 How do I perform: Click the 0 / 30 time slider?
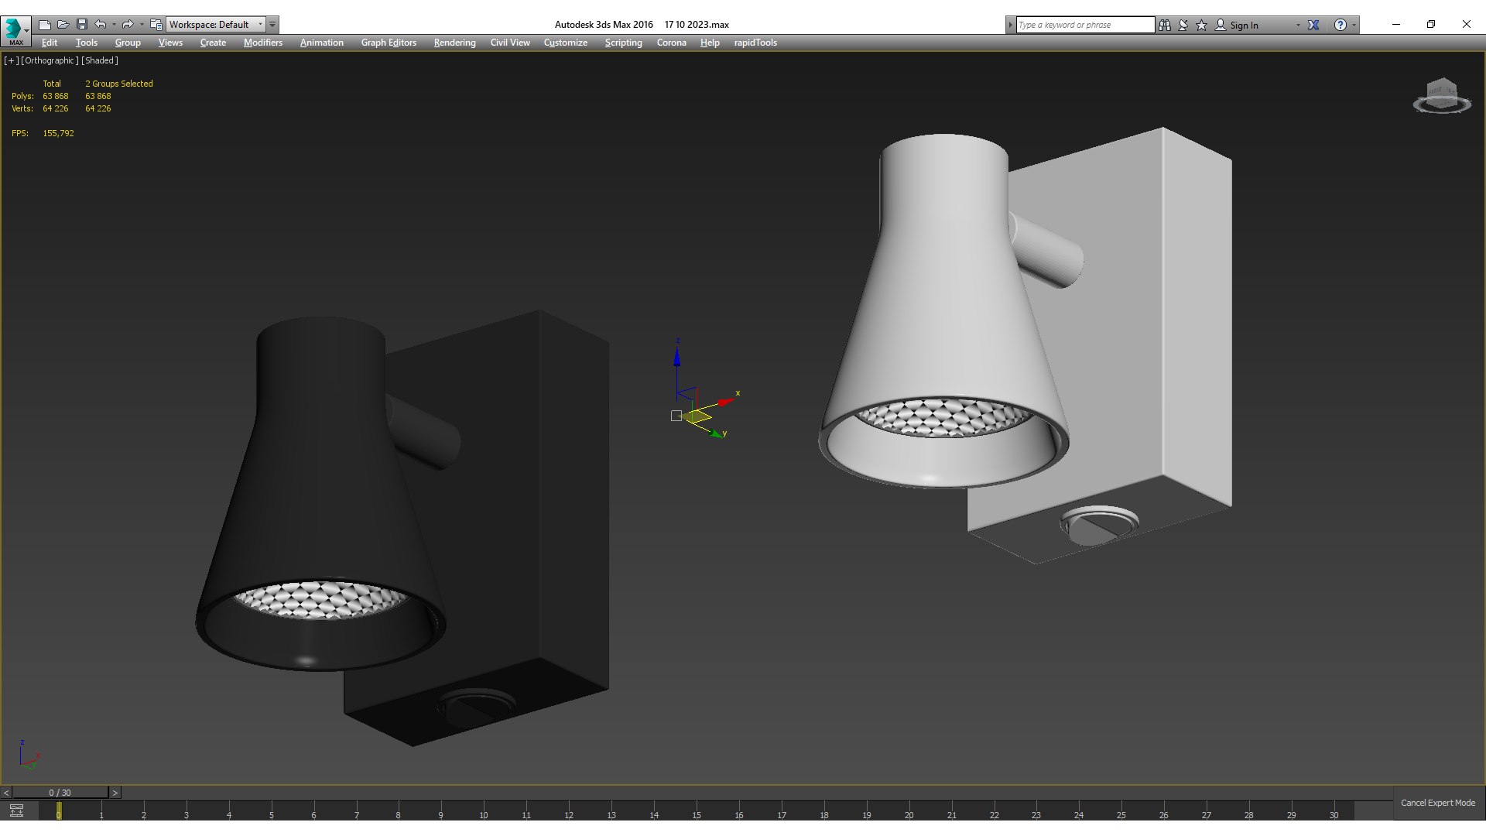(x=60, y=793)
